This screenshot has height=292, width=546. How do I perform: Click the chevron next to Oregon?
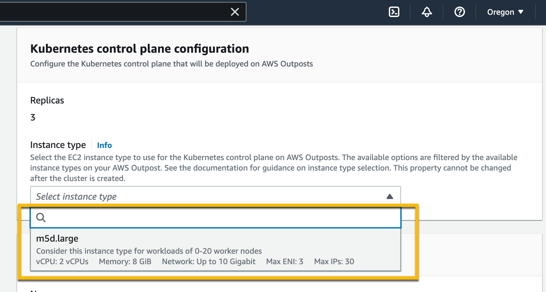click(x=521, y=12)
